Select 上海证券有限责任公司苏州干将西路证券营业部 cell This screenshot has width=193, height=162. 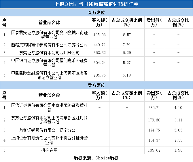pyautogui.click(x=50, y=140)
